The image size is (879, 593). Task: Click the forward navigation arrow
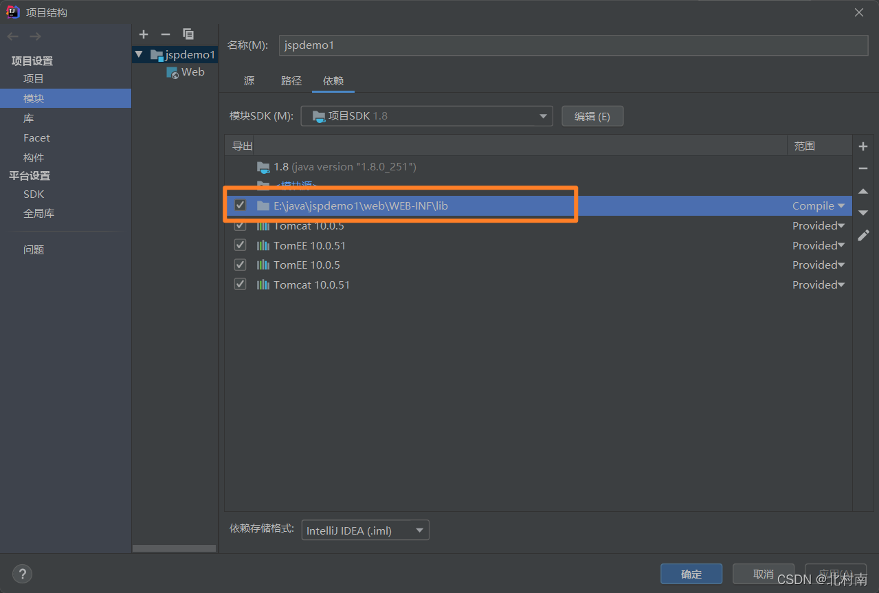coord(36,36)
